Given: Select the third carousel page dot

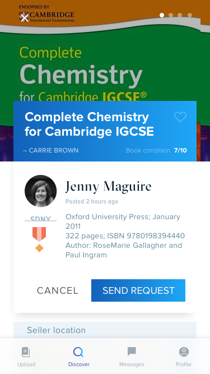Looking at the screenshot, I should pos(180,15).
